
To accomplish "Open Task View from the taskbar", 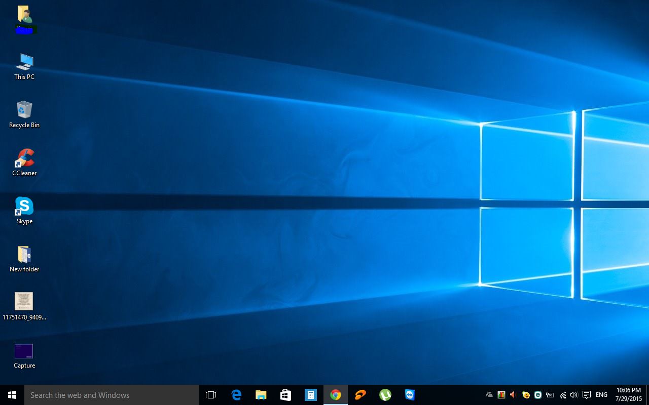I will click(211, 395).
